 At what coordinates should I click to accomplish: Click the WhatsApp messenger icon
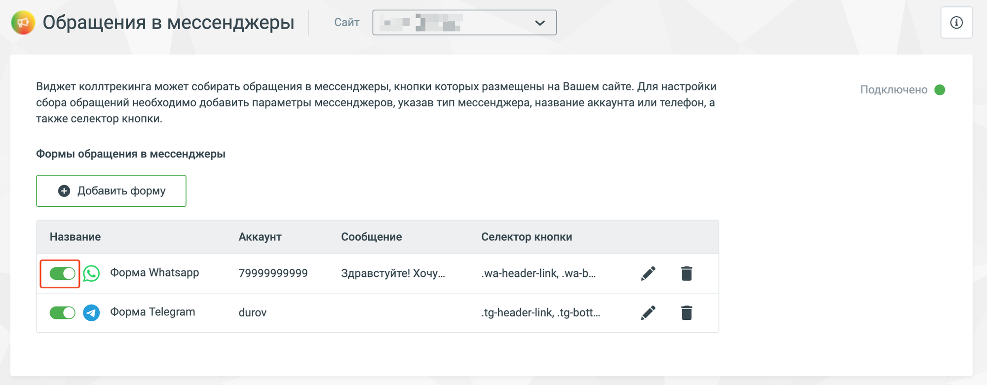pos(91,273)
